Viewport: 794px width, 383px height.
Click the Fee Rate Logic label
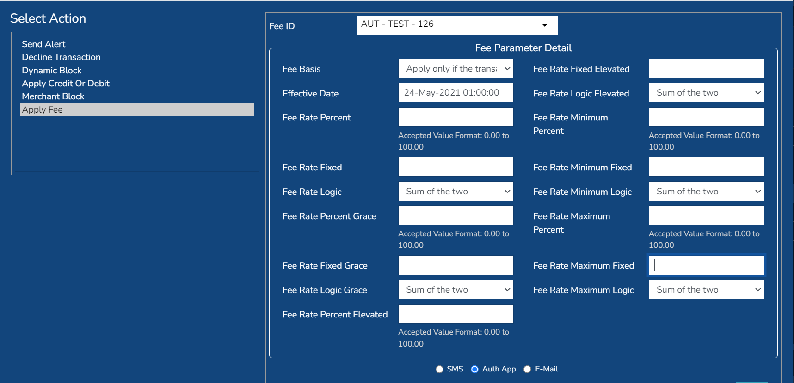point(312,192)
